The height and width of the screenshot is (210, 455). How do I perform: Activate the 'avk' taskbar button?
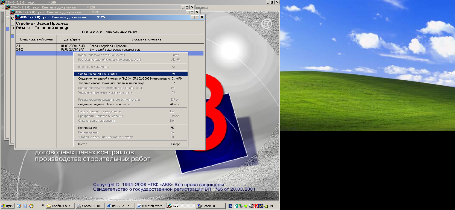tap(181, 206)
